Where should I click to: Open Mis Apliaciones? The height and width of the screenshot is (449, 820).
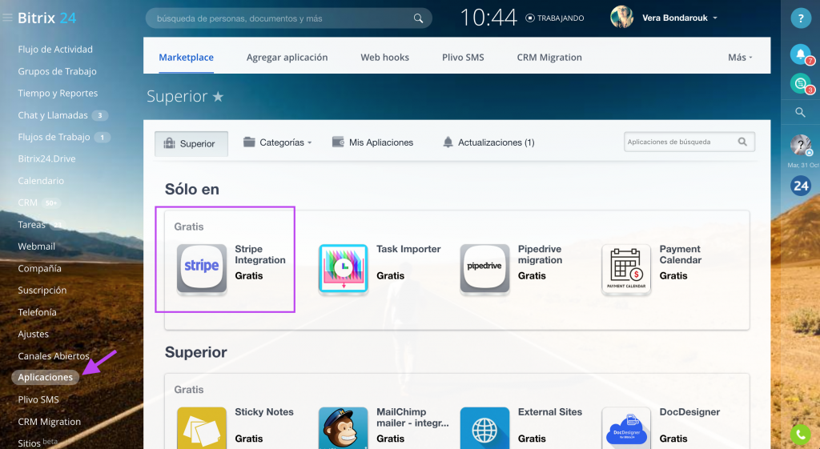tap(373, 142)
